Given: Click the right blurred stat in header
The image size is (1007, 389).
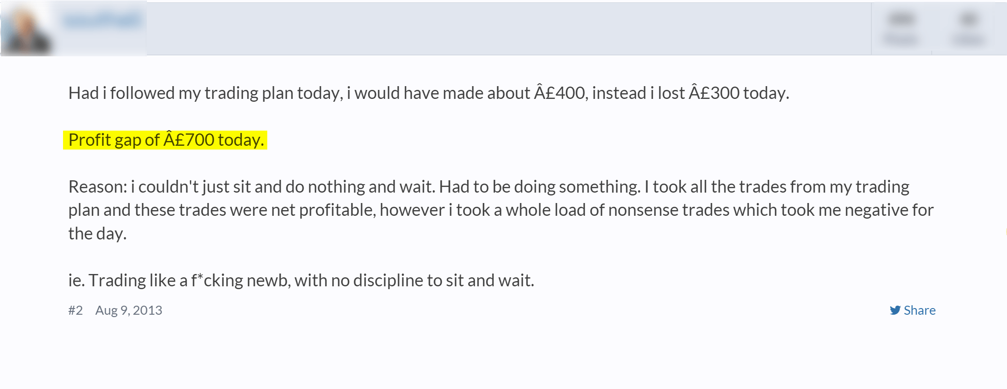Looking at the screenshot, I should click(969, 28).
